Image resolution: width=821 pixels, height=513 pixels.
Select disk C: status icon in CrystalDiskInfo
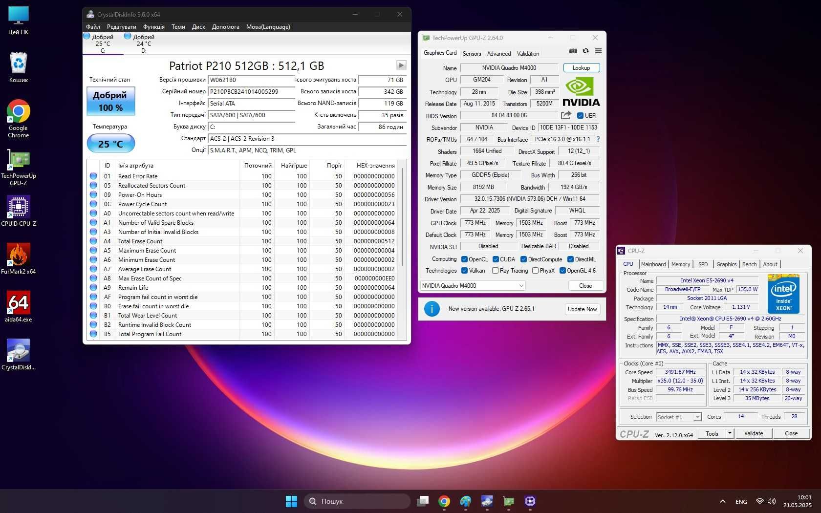[87, 36]
